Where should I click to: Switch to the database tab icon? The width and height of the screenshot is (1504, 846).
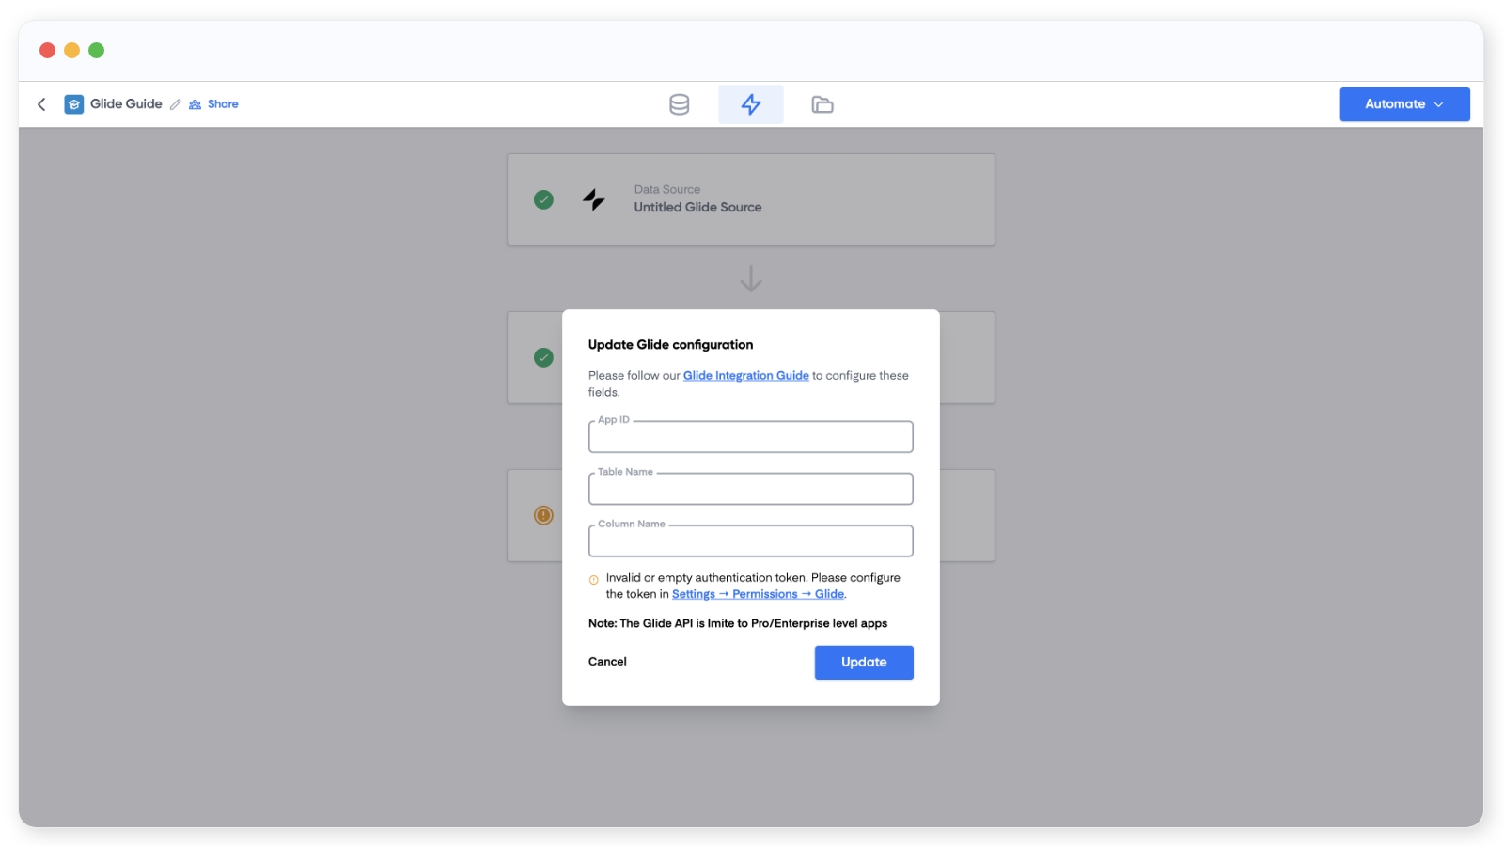click(x=679, y=104)
